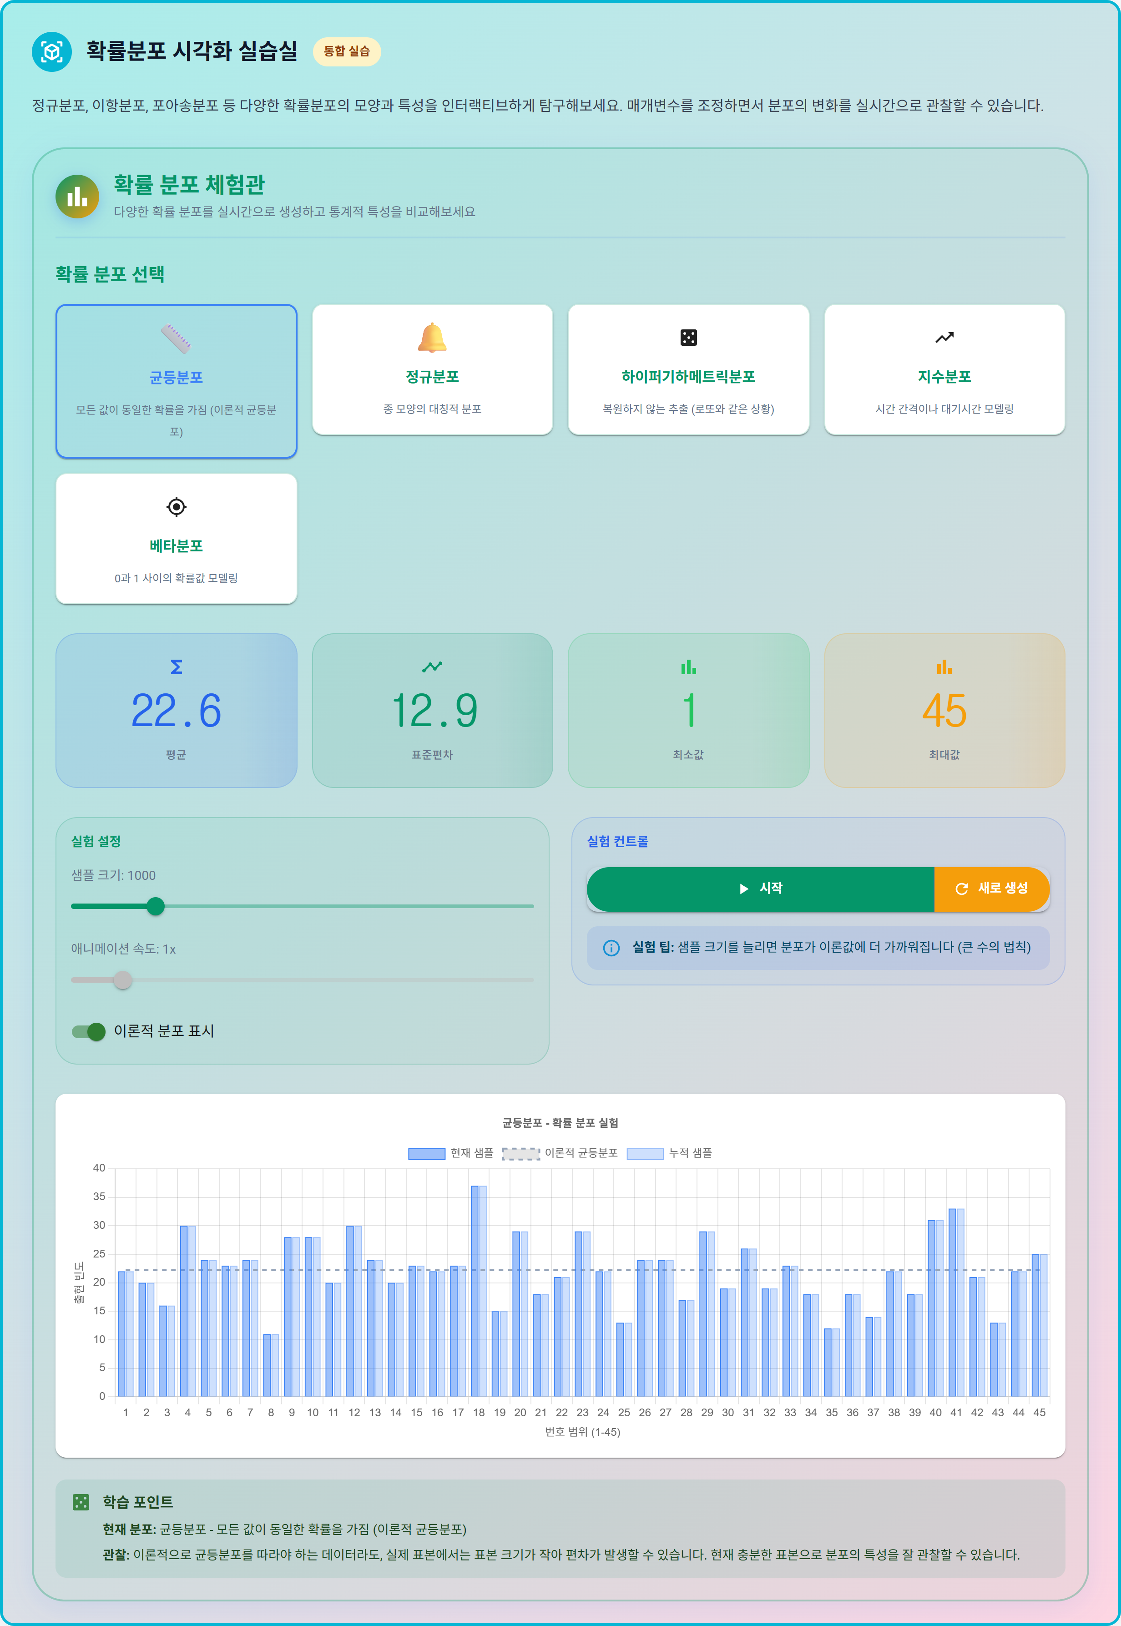Click the ruler icon on 균등분포 card

tap(176, 338)
